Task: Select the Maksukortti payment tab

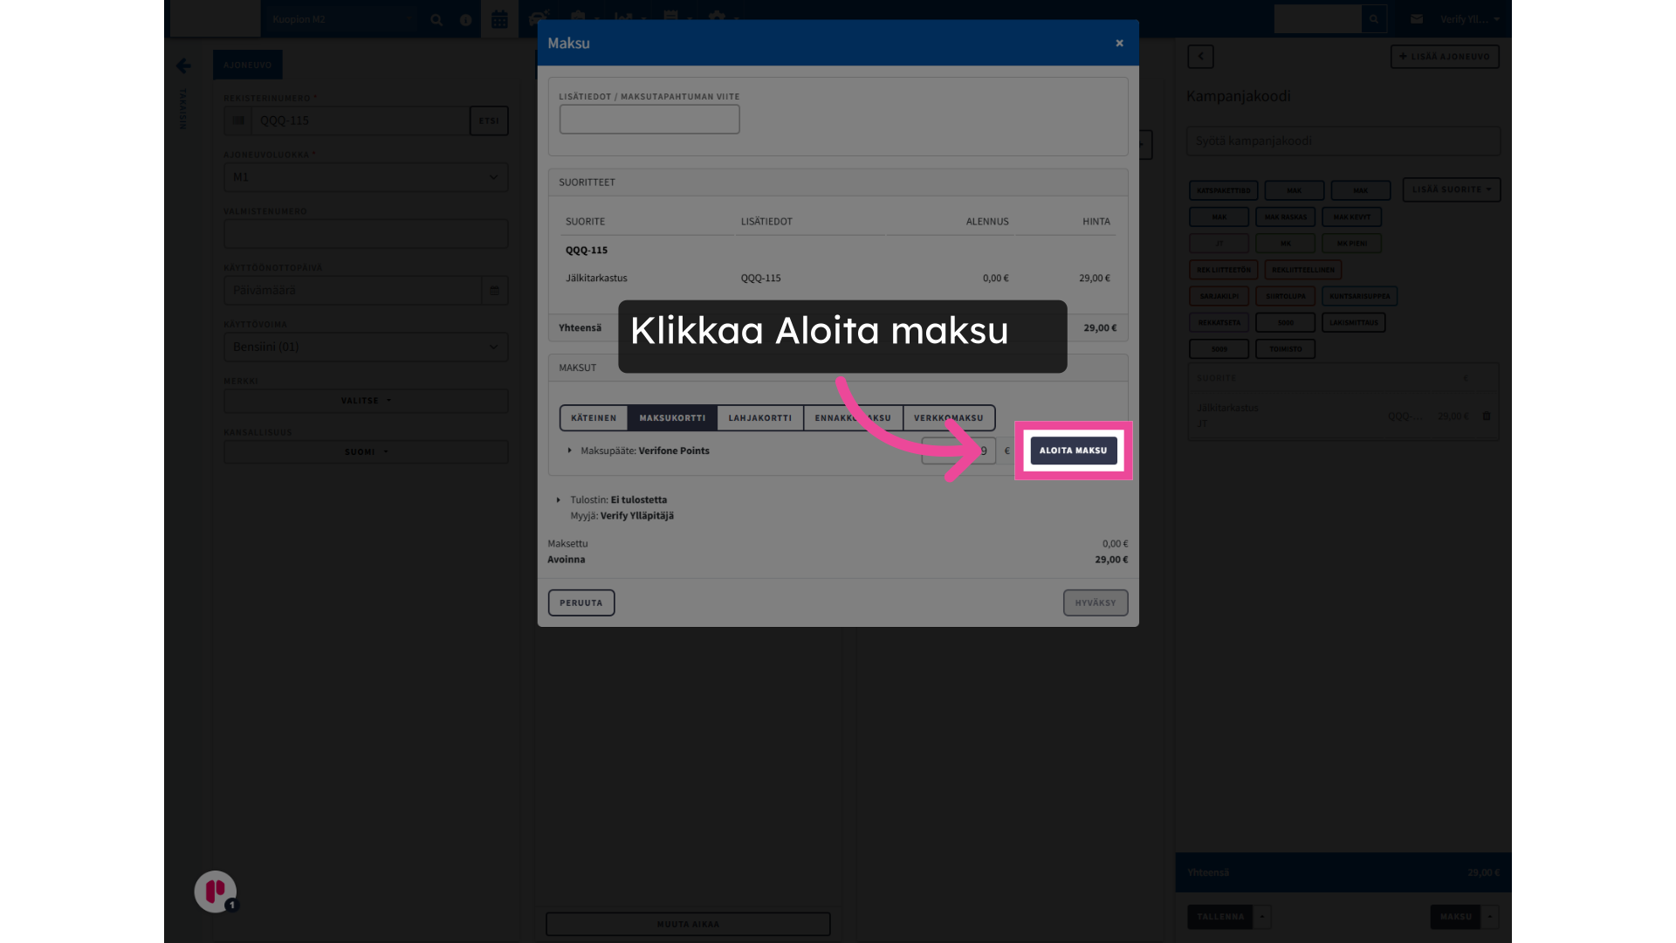Action: pyautogui.click(x=672, y=418)
